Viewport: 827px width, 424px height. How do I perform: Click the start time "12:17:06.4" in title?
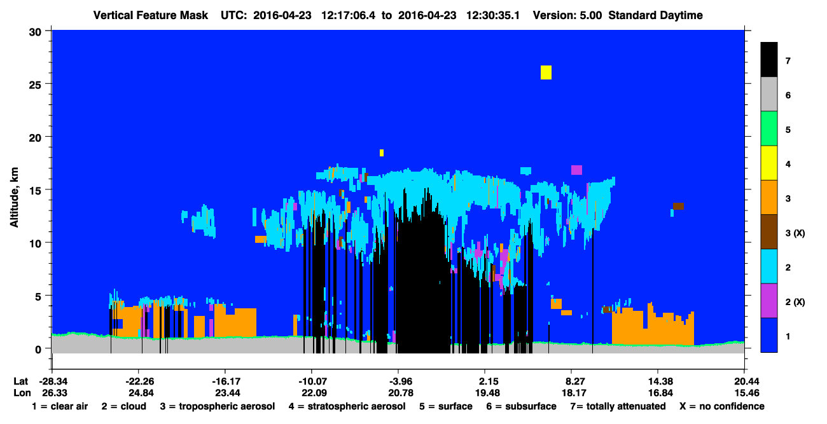tap(349, 15)
